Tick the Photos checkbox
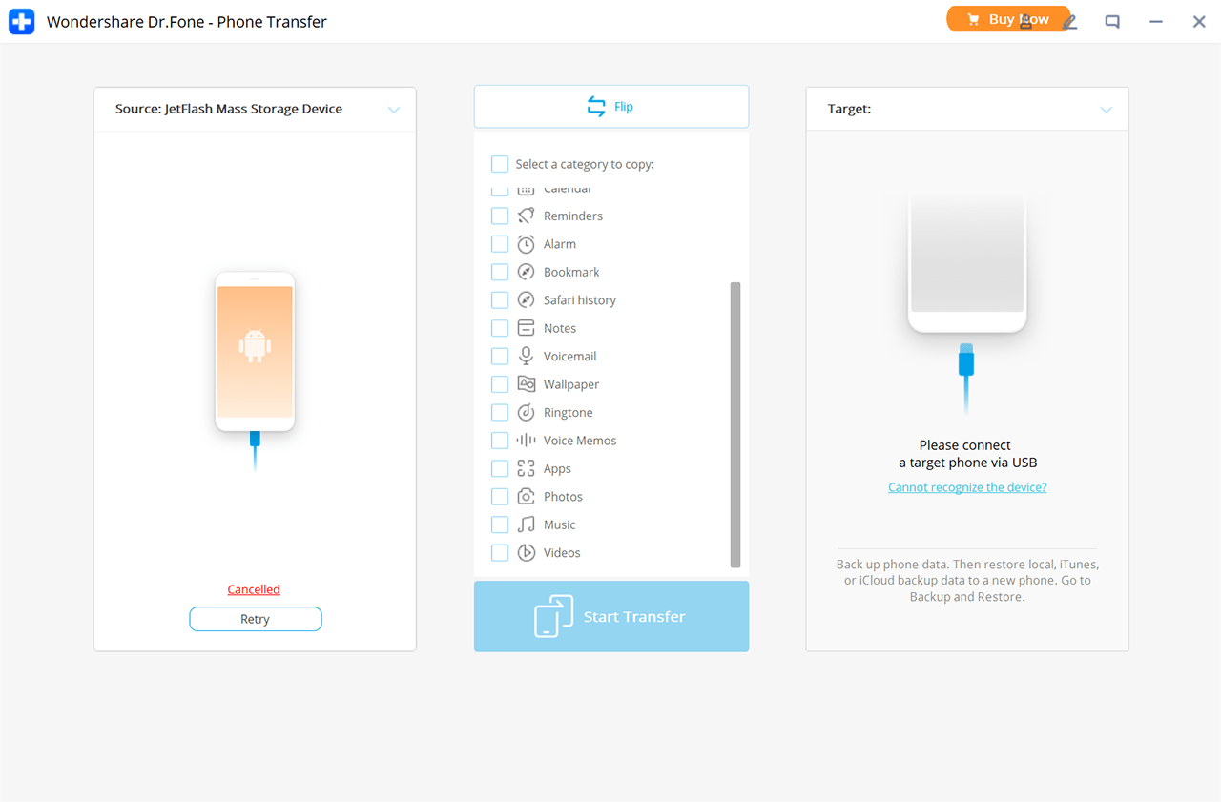 point(500,497)
